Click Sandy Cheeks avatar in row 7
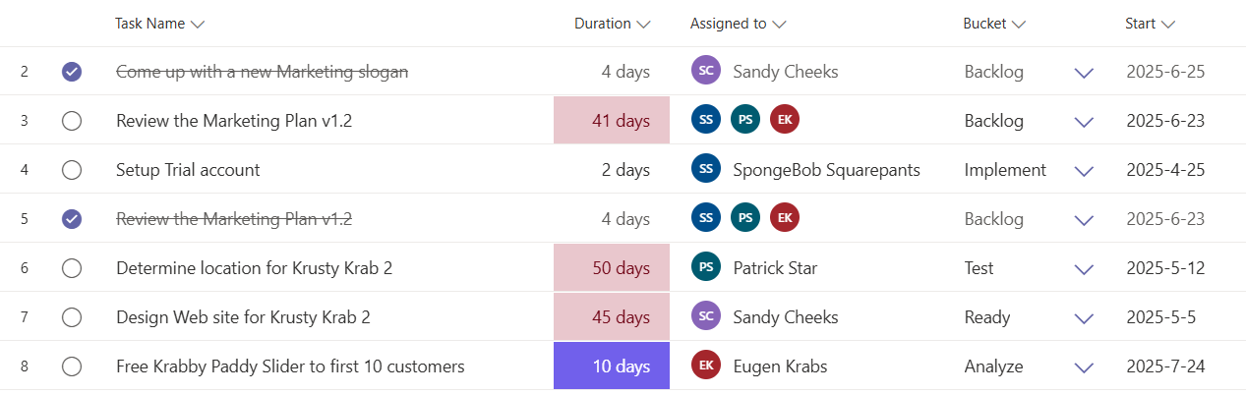1246x394 pixels. pos(706,316)
